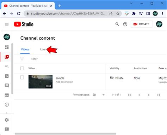Click the horizontal scrollbar at bottom

click(66, 134)
